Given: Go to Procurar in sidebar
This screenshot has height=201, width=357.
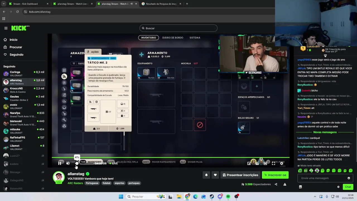Looking at the screenshot, I should [16, 47].
